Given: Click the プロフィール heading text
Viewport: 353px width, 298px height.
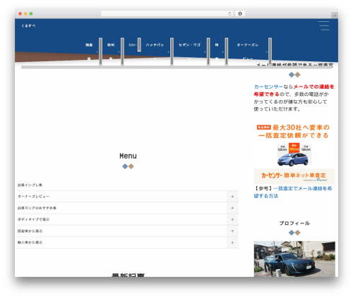Looking at the screenshot, I should pyautogui.click(x=294, y=223).
